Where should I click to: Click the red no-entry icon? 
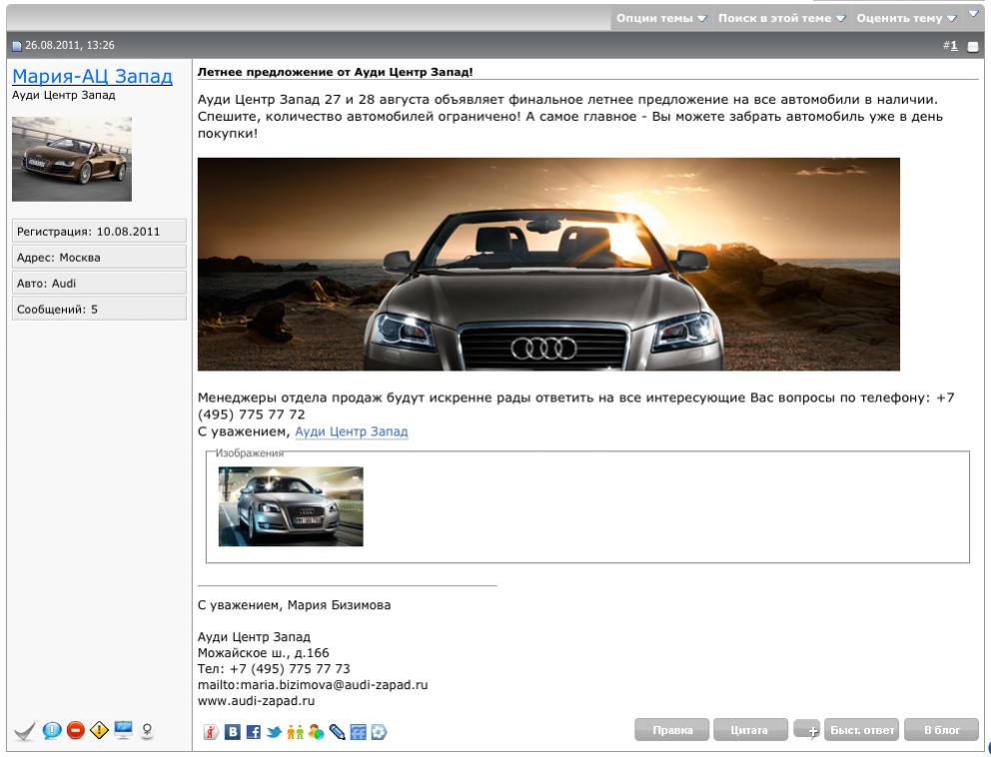click(x=75, y=731)
